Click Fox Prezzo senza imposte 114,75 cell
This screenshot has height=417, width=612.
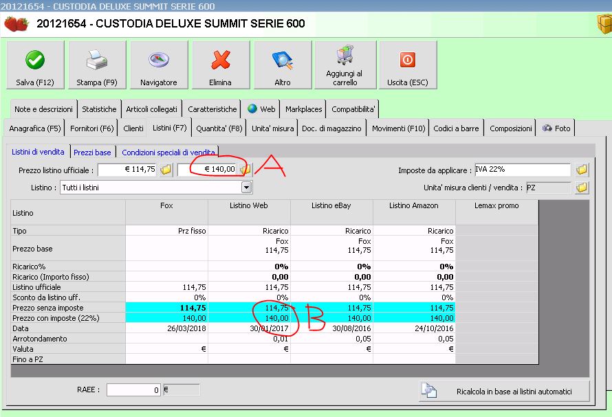(166, 308)
